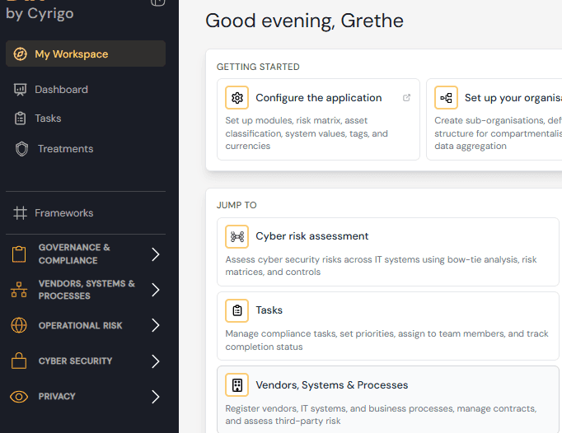Expand the Operational Risk chevron
Viewport: 562px width, 433px height.
pyautogui.click(x=155, y=325)
